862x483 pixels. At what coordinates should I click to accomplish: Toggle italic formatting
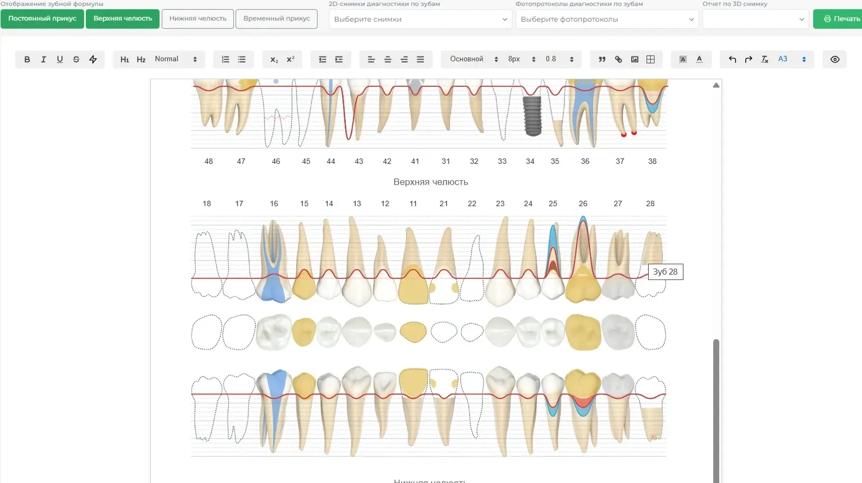(43, 59)
